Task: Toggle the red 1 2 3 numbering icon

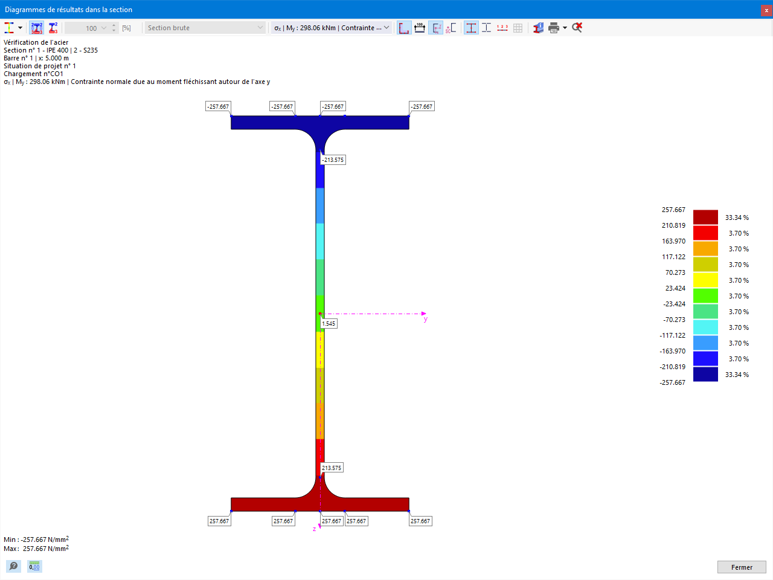Action: pyautogui.click(x=502, y=28)
